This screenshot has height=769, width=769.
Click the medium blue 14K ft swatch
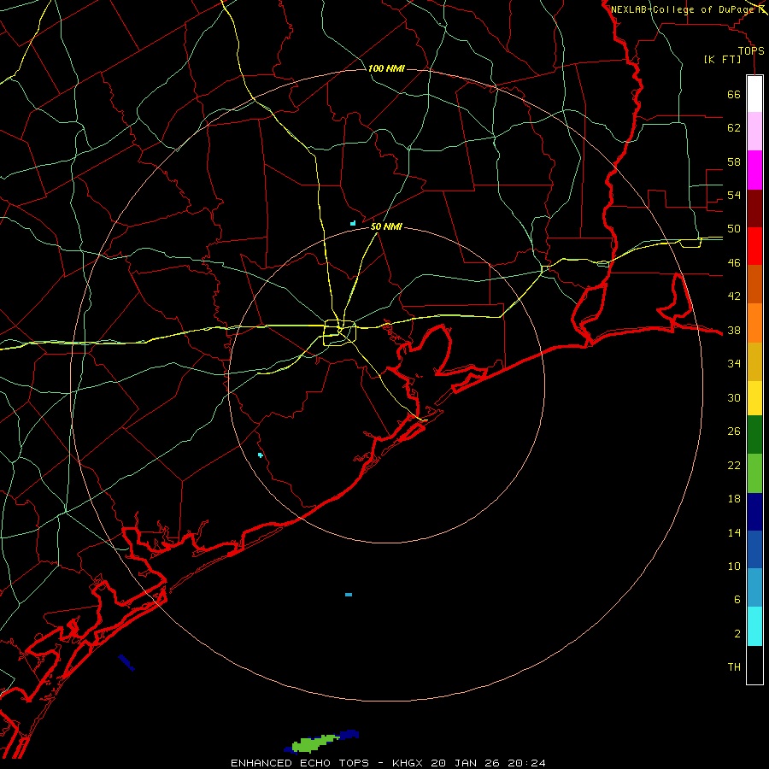coord(754,549)
